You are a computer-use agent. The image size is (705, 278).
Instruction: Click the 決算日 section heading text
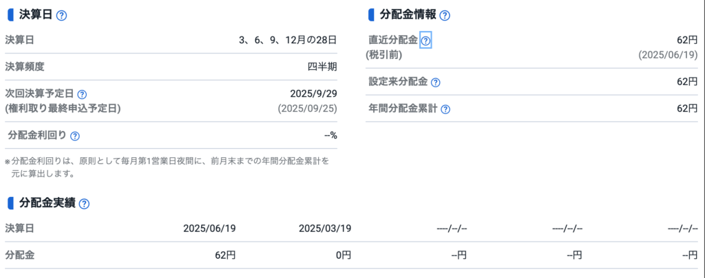tap(36, 15)
